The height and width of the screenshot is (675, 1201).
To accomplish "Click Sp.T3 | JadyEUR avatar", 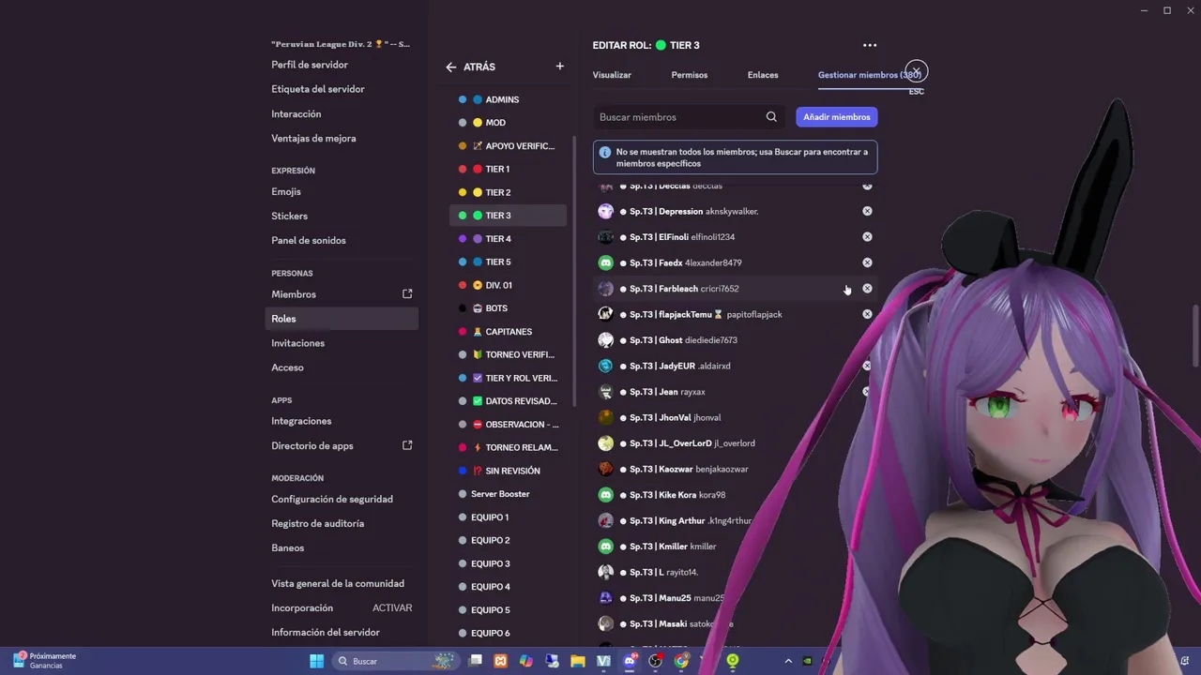I will (x=606, y=366).
